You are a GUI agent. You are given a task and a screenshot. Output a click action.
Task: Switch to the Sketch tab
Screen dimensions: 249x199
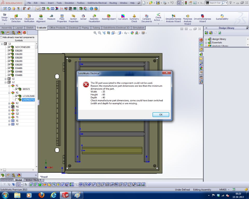coord(30,28)
